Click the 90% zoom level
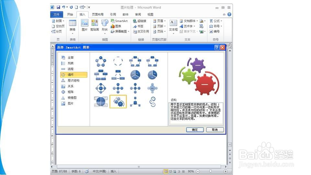 190,171
